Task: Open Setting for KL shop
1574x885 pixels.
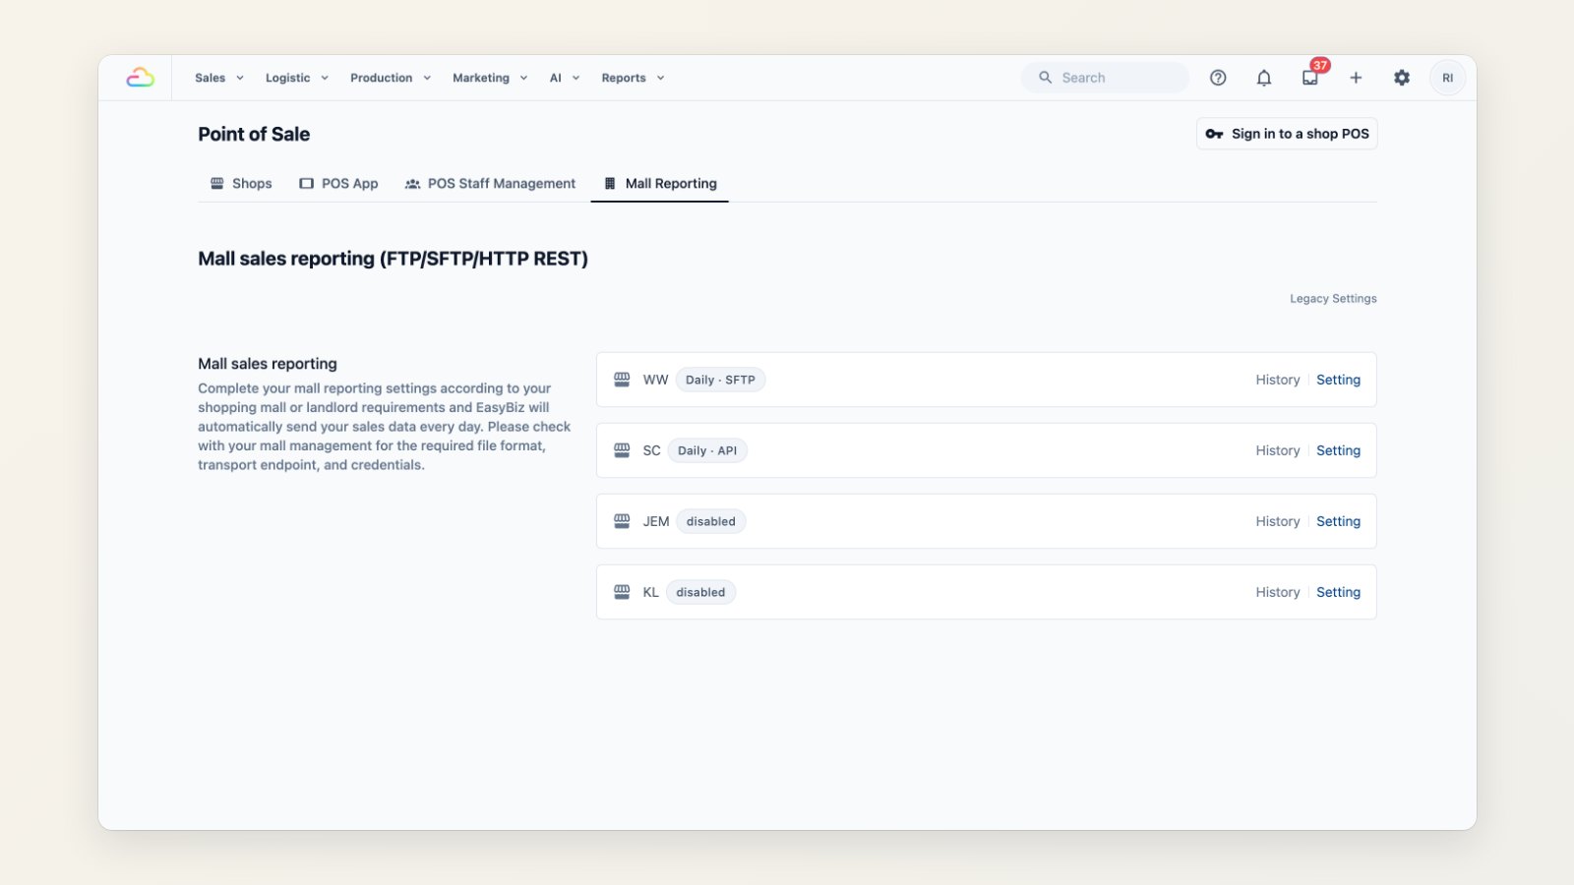Action: [1338, 592]
